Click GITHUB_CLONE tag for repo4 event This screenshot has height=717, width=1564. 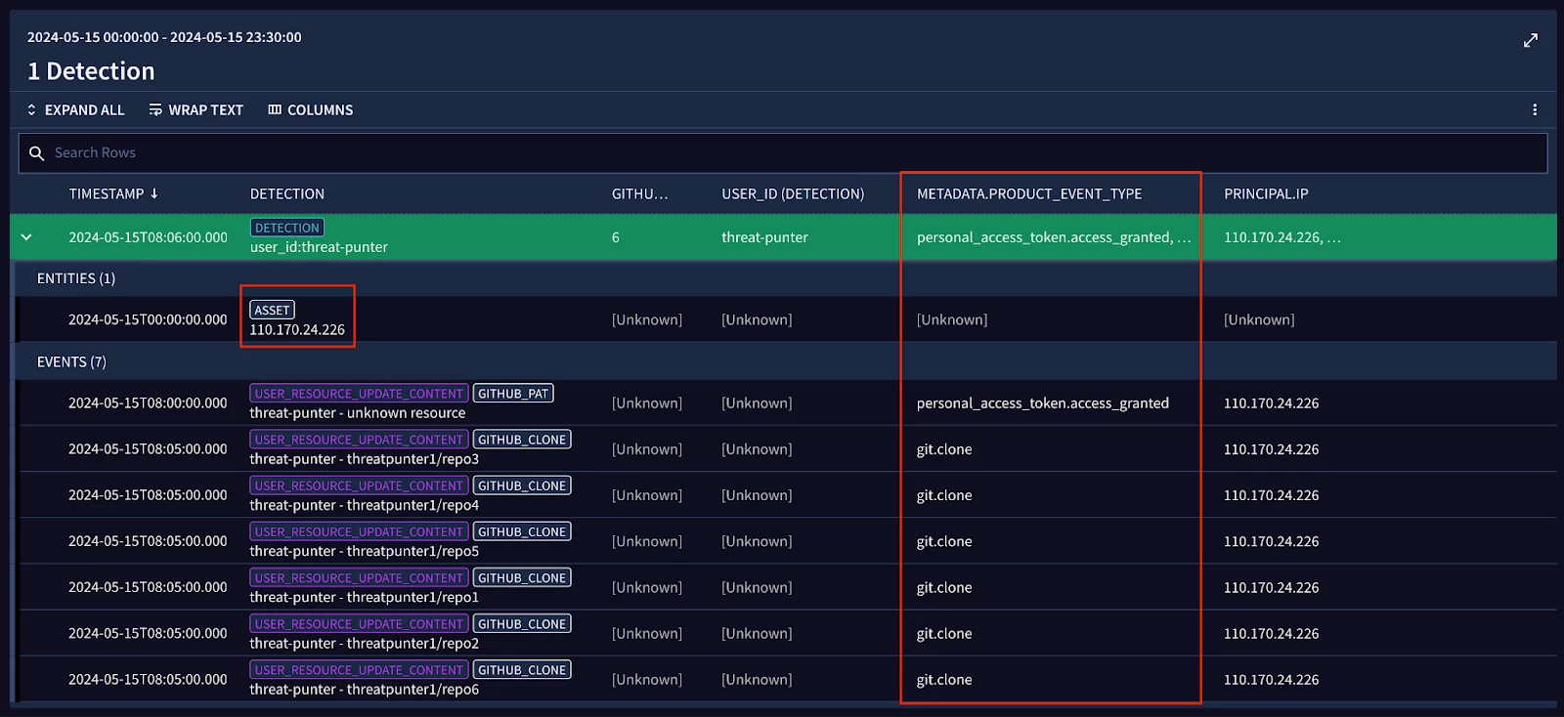click(522, 485)
